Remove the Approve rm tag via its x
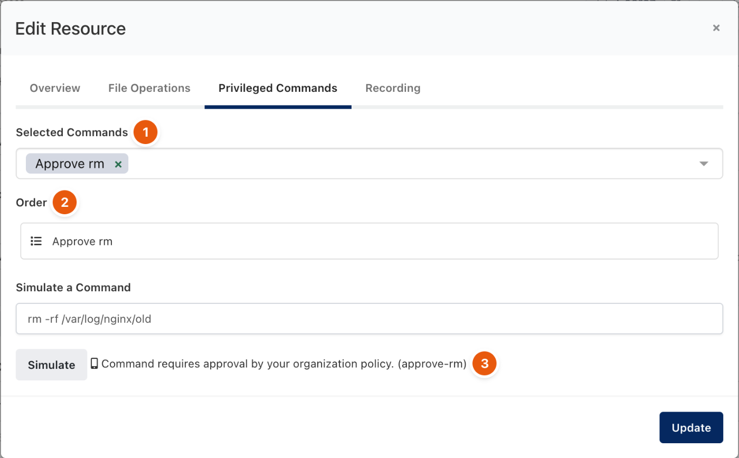This screenshot has width=739, height=458. (119, 164)
